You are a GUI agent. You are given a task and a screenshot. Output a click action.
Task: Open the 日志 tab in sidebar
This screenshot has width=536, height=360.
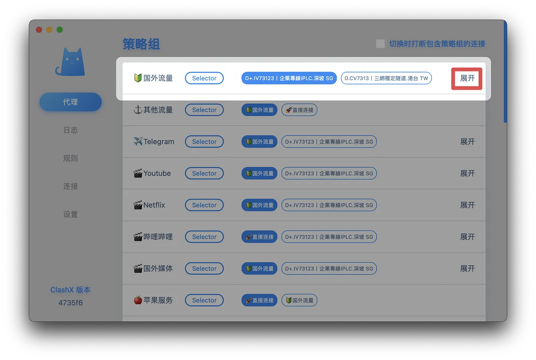pos(70,130)
